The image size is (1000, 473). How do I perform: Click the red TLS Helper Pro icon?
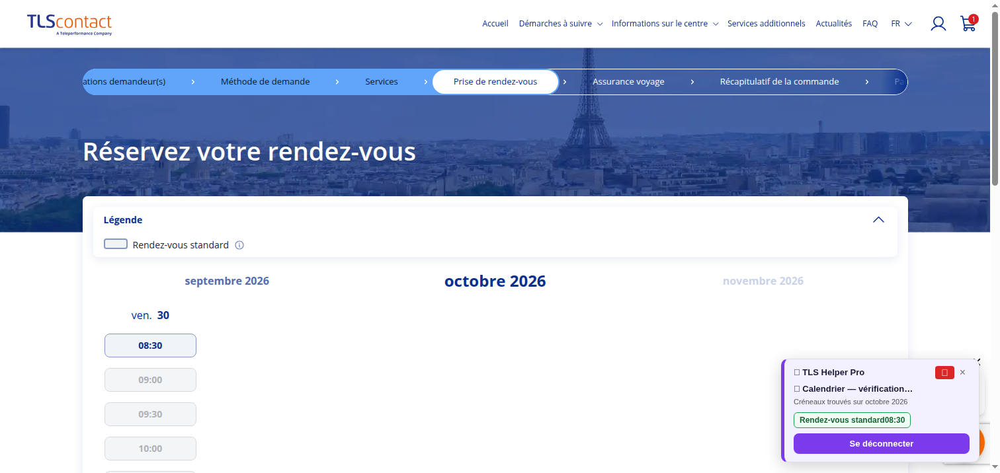[944, 373]
